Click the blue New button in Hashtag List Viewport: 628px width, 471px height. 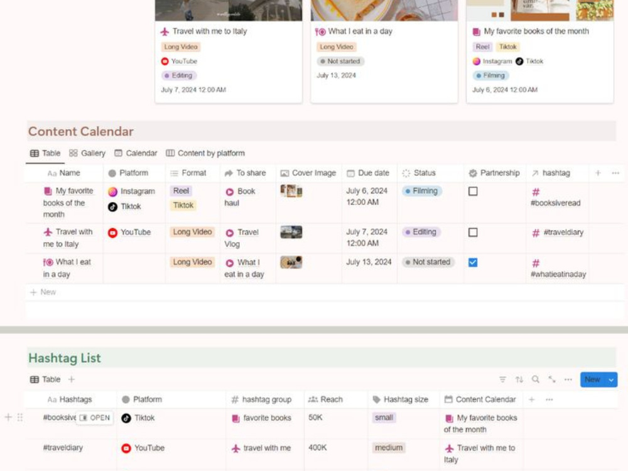pyautogui.click(x=593, y=380)
